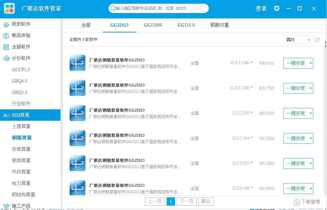Select 行业软件 in the sidebar
The image size is (327, 210).
[x=21, y=104]
